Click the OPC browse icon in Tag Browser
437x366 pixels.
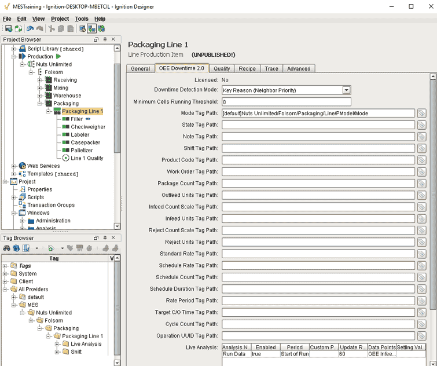[x=80, y=248]
